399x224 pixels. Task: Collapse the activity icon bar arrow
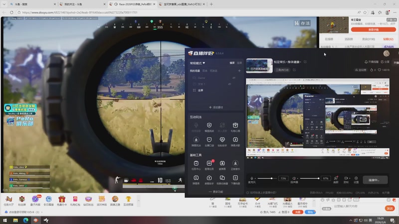(x=139, y=201)
